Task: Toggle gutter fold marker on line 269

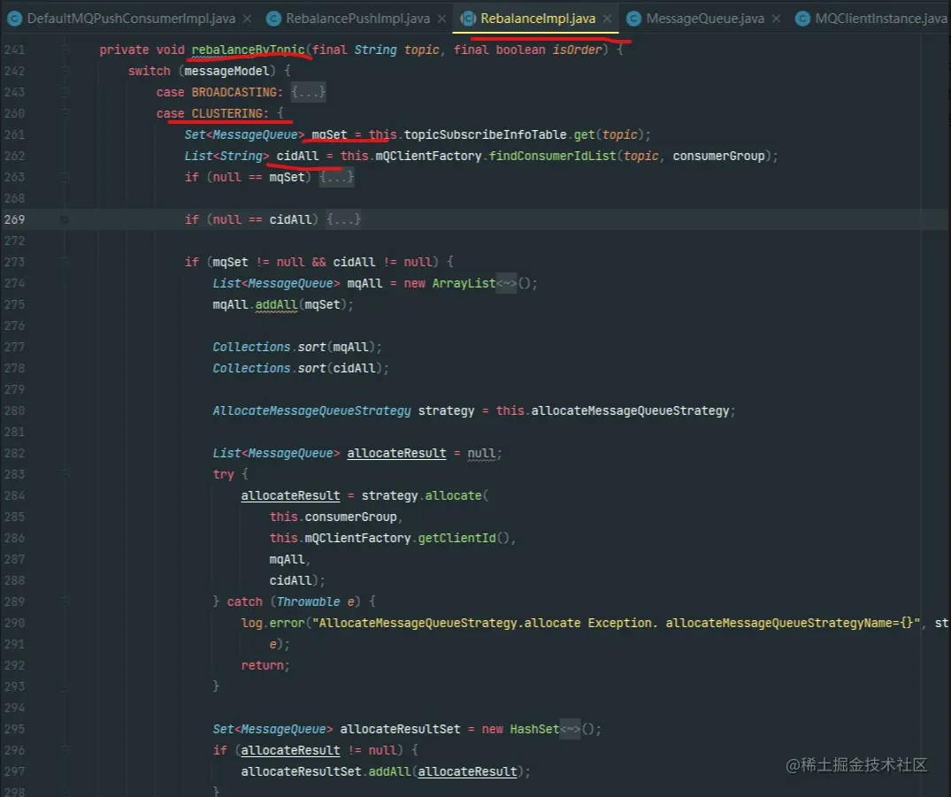Action: pyautogui.click(x=65, y=219)
